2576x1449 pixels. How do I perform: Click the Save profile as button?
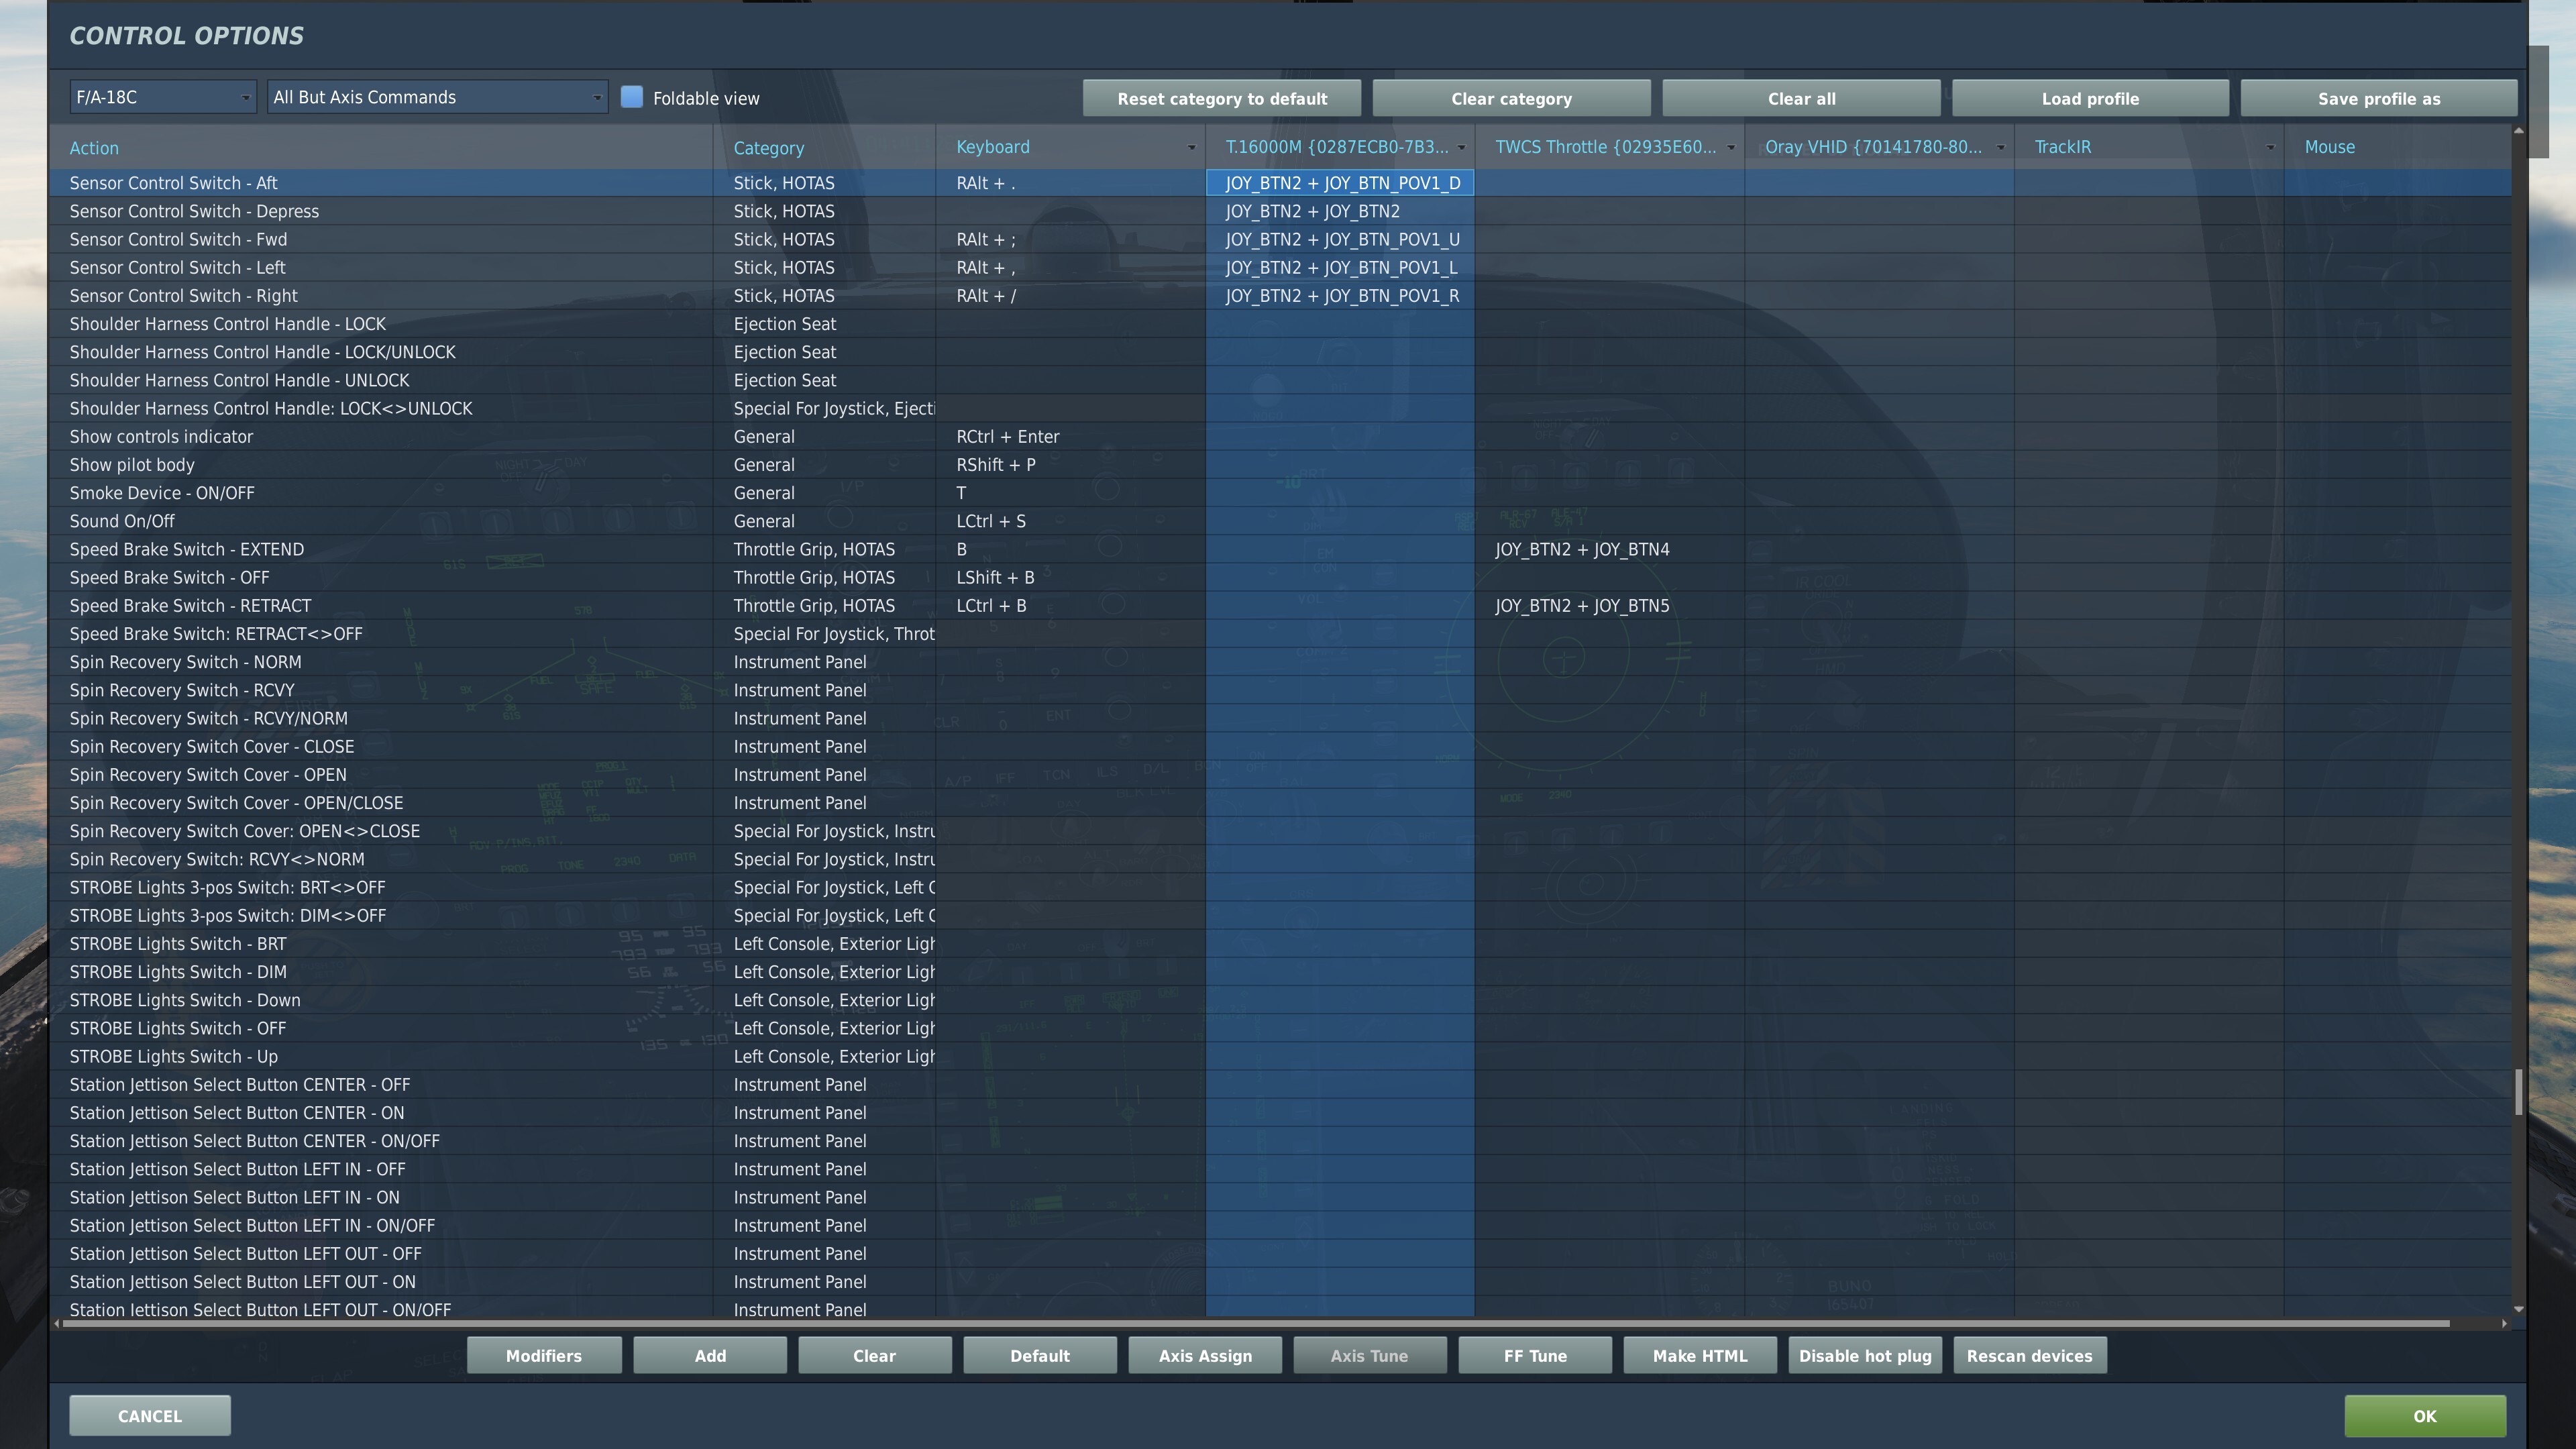coord(2378,99)
